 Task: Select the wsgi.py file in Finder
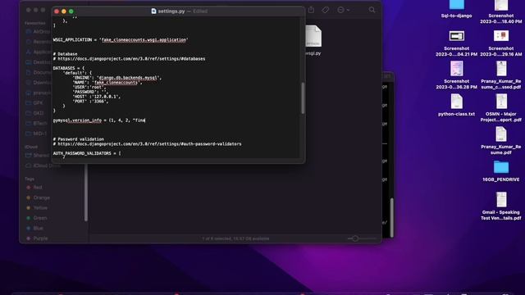[313, 40]
